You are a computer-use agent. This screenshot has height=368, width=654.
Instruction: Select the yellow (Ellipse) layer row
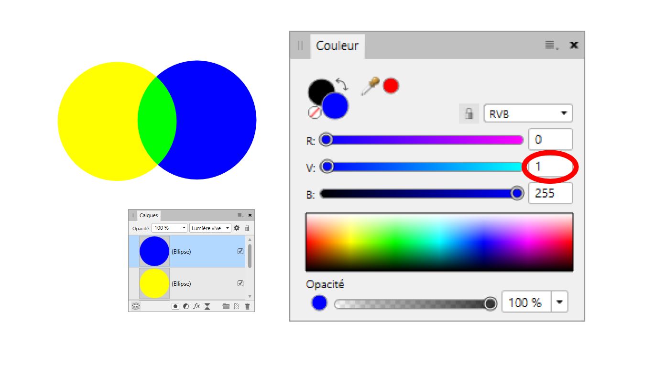click(x=187, y=283)
